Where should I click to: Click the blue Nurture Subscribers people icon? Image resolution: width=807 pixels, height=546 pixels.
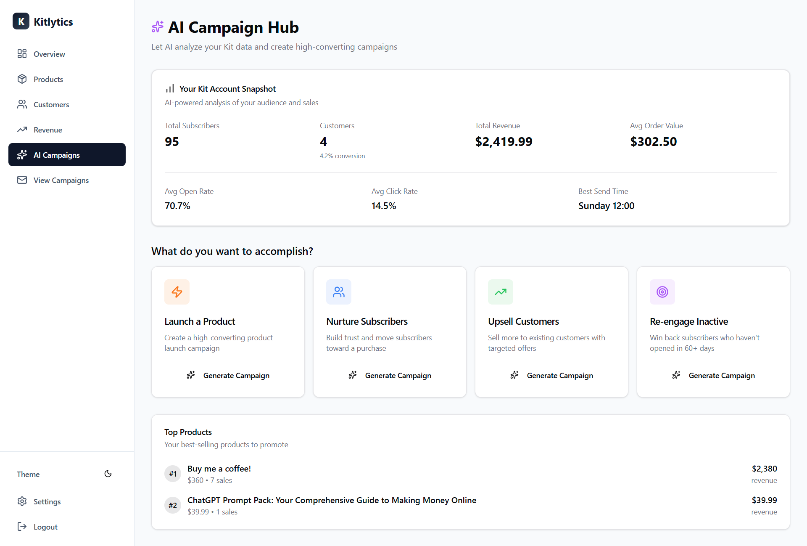tap(339, 292)
